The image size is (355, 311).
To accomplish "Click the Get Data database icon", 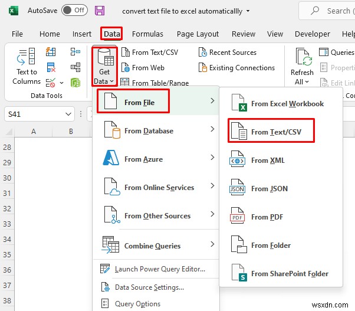I will pos(105,58).
